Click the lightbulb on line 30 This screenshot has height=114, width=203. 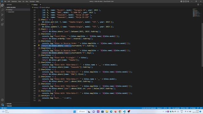(x=39, y=46)
